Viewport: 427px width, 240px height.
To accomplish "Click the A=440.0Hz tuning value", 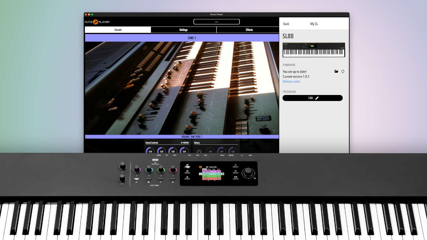I will pyautogui.click(x=185, y=143).
